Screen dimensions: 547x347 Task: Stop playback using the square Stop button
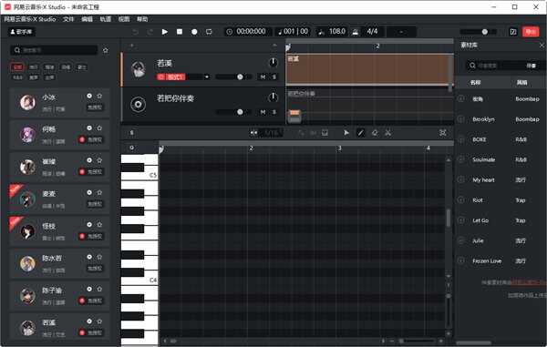(180, 32)
